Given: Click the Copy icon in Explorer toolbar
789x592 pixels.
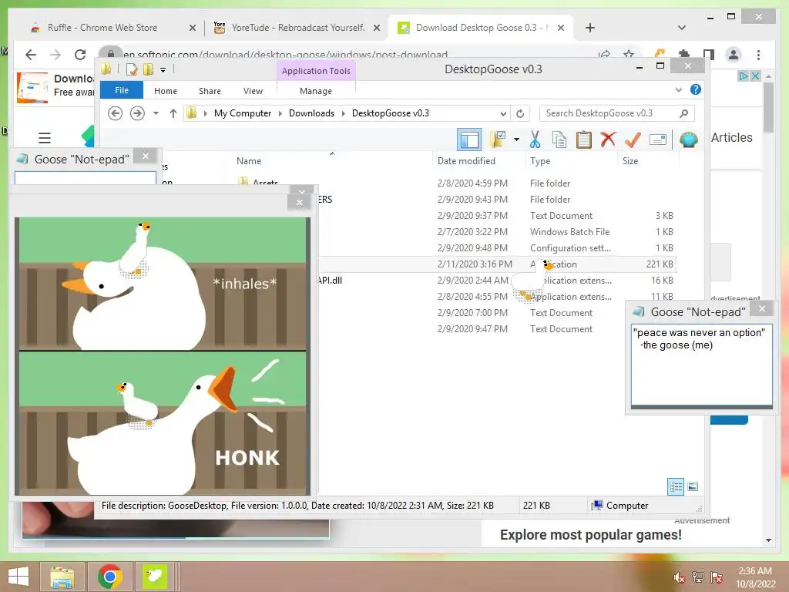Looking at the screenshot, I should (559, 140).
